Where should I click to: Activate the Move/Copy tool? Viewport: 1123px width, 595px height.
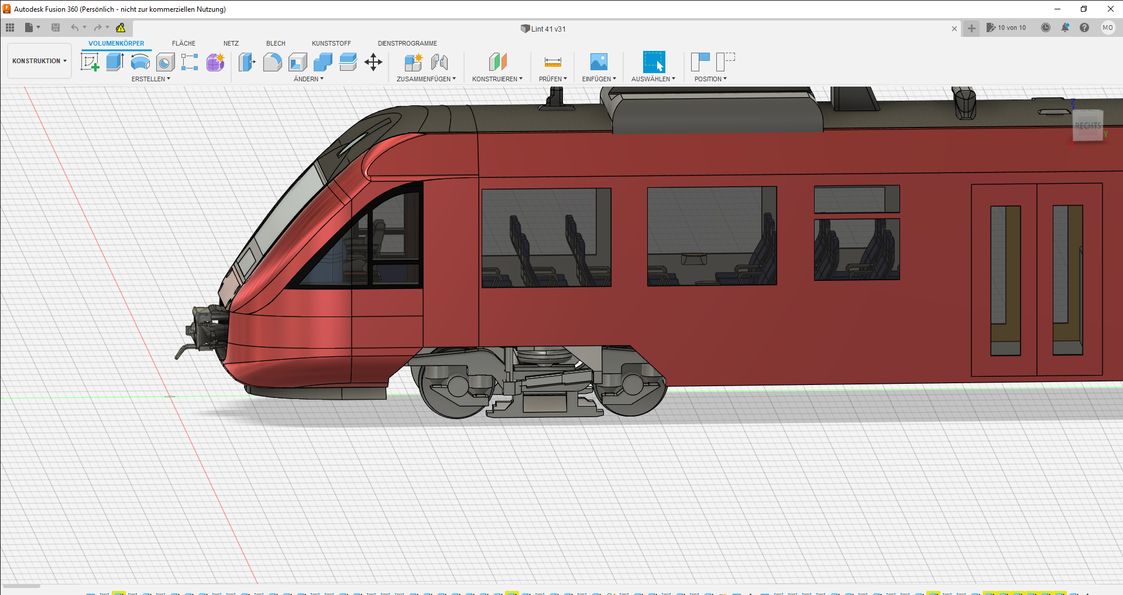click(373, 62)
